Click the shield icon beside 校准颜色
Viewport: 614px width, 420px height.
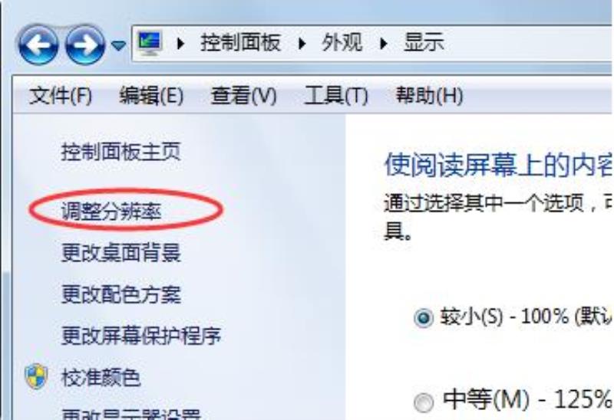[x=36, y=376]
